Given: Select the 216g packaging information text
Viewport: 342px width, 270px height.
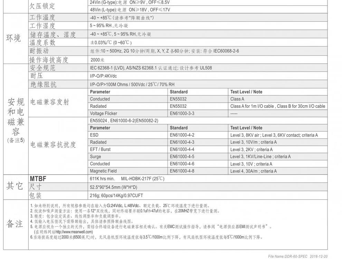Looking at the screenshot, I should coord(116,195).
